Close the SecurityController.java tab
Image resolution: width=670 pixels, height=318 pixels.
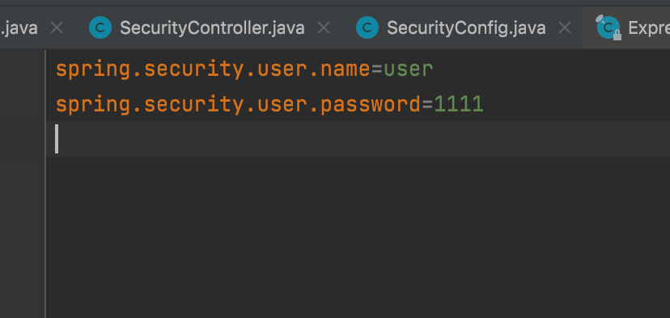point(324,28)
